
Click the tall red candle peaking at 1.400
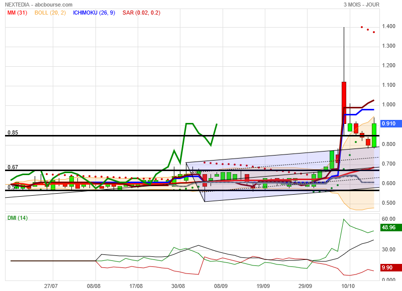344,102
